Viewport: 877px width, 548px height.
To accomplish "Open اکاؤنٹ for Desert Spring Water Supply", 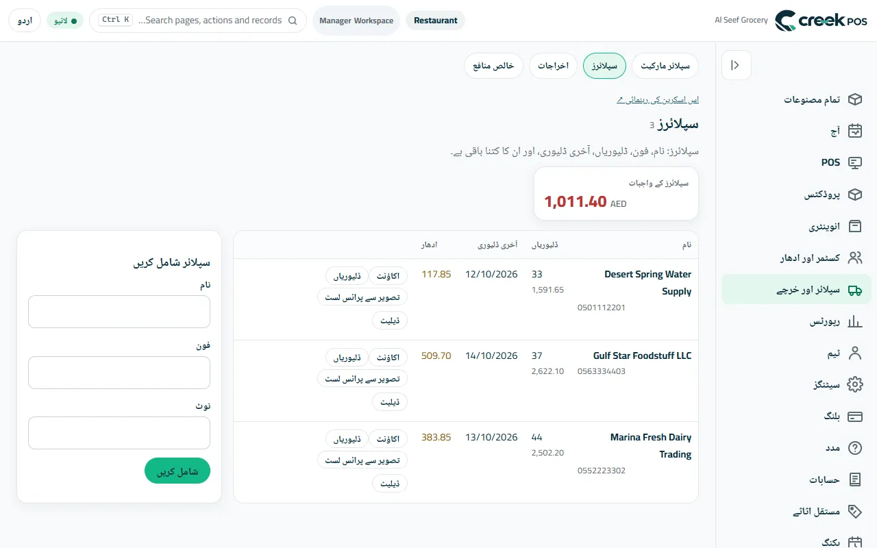I will pyautogui.click(x=388, y=275).
